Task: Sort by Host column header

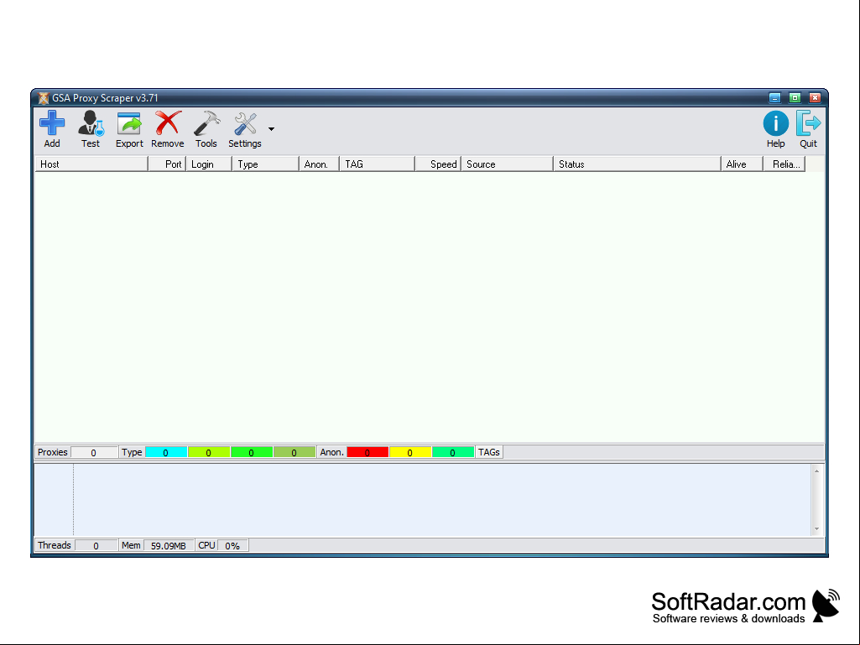Action: pos(91,164)
